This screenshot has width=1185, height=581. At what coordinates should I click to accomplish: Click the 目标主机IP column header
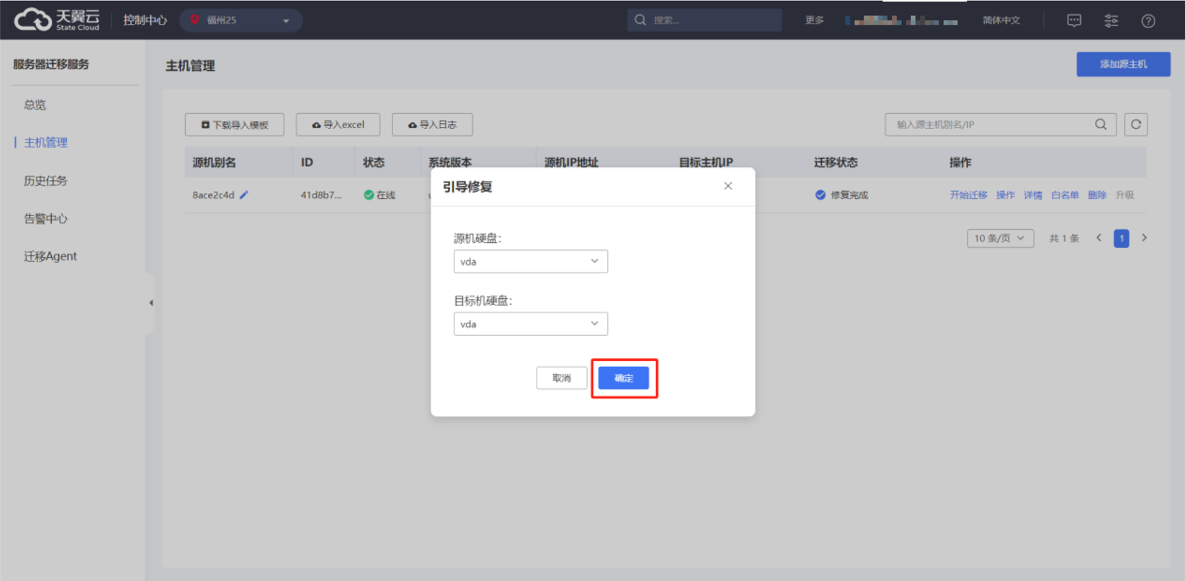(706, 162)
